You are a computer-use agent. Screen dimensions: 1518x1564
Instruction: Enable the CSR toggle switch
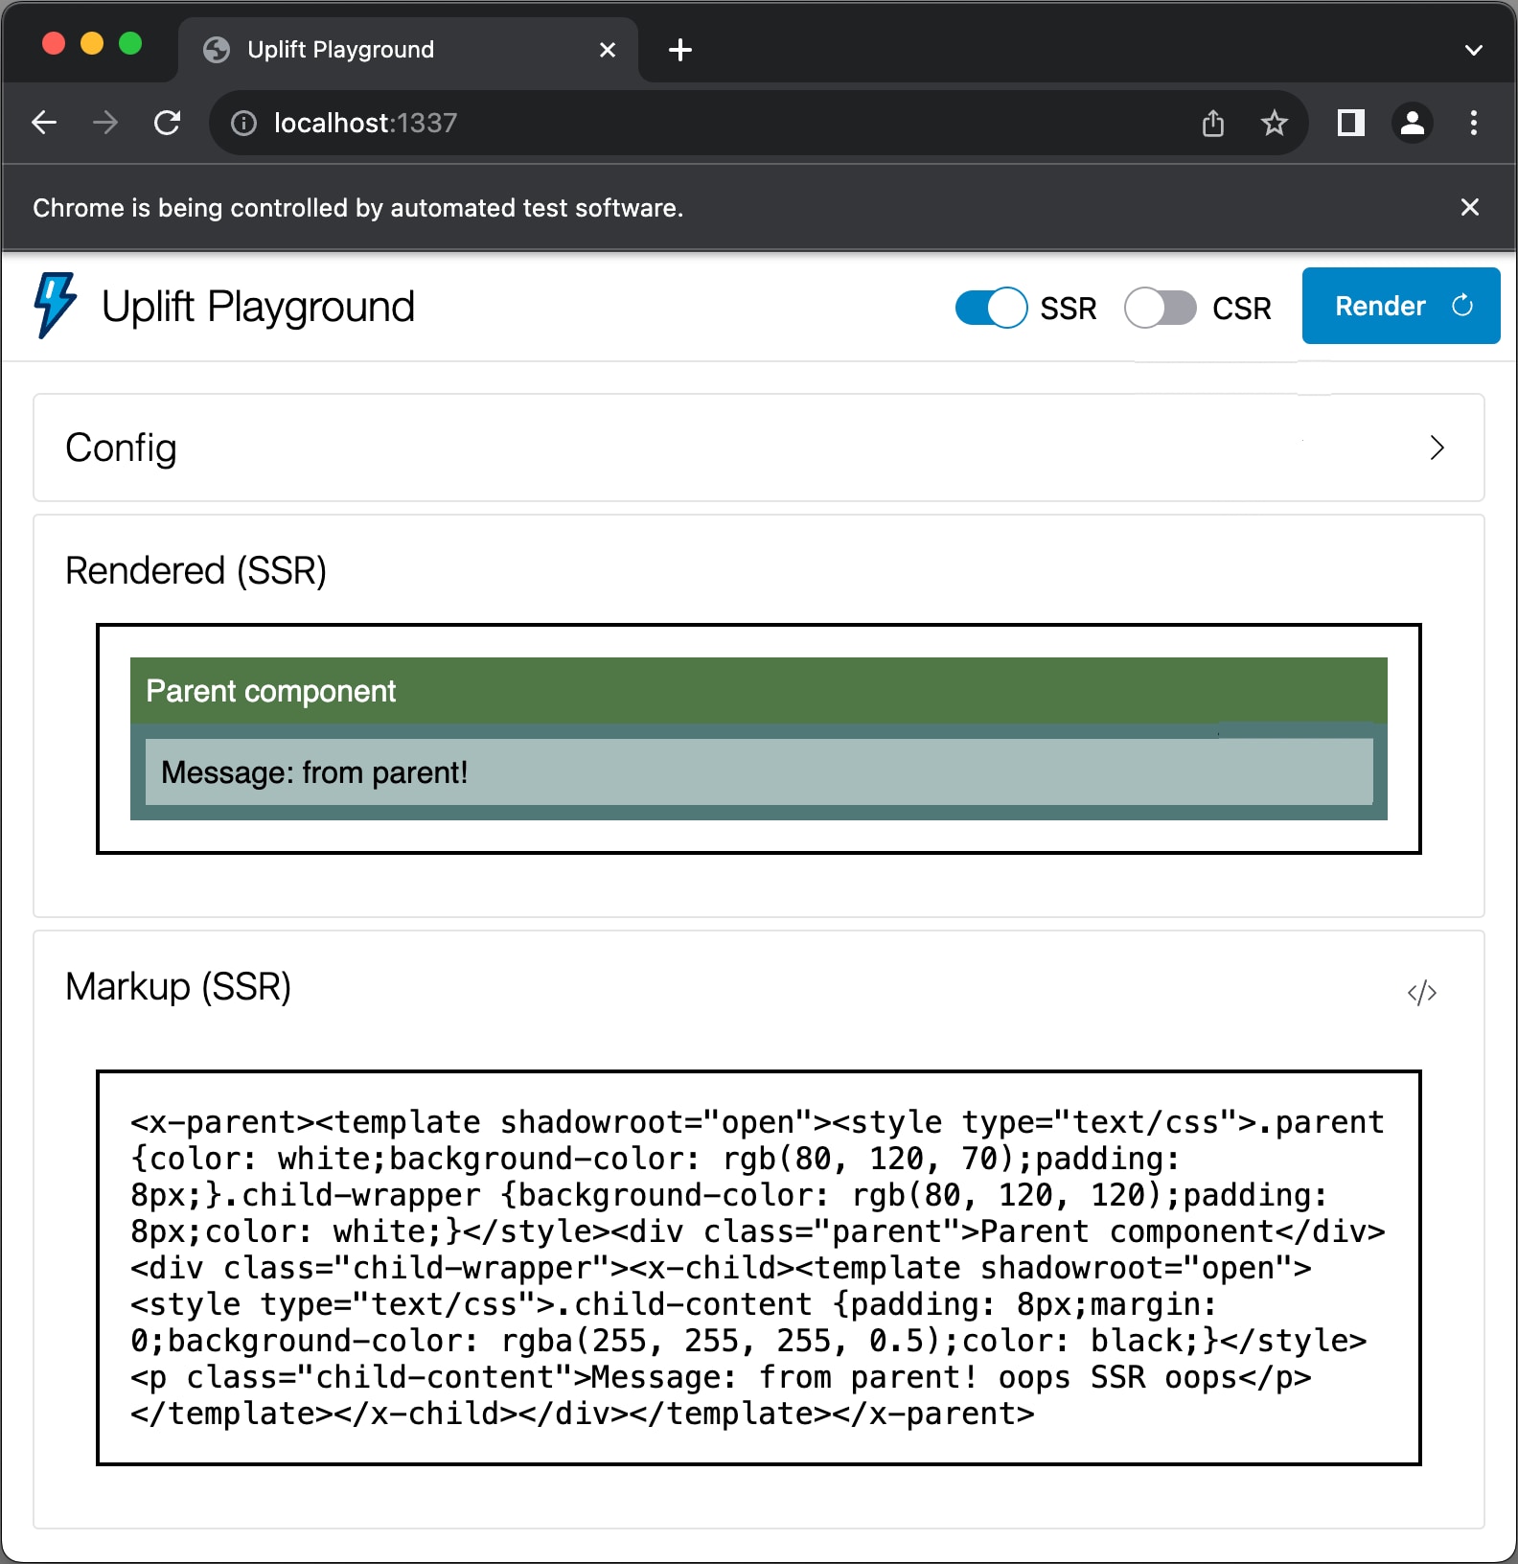1161,308
